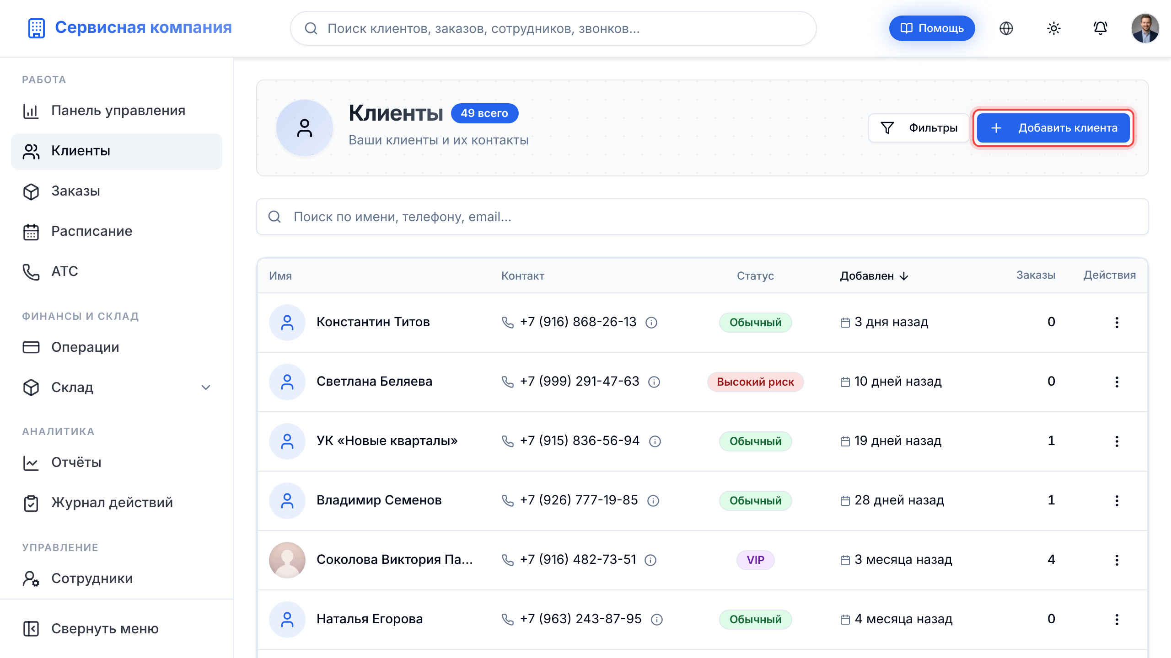This screenshot has height=658, width=1171.
Task: Open actions menu for Наталья Егорова
Action: point(1117,620)
